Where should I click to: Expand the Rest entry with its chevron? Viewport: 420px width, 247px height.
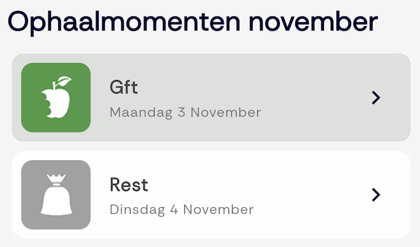tap(376, 195)
